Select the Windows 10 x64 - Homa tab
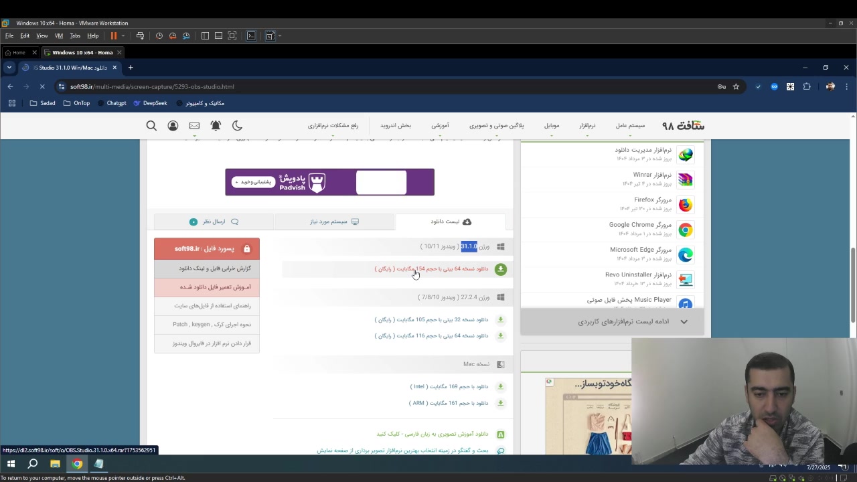 pos(82,52)
